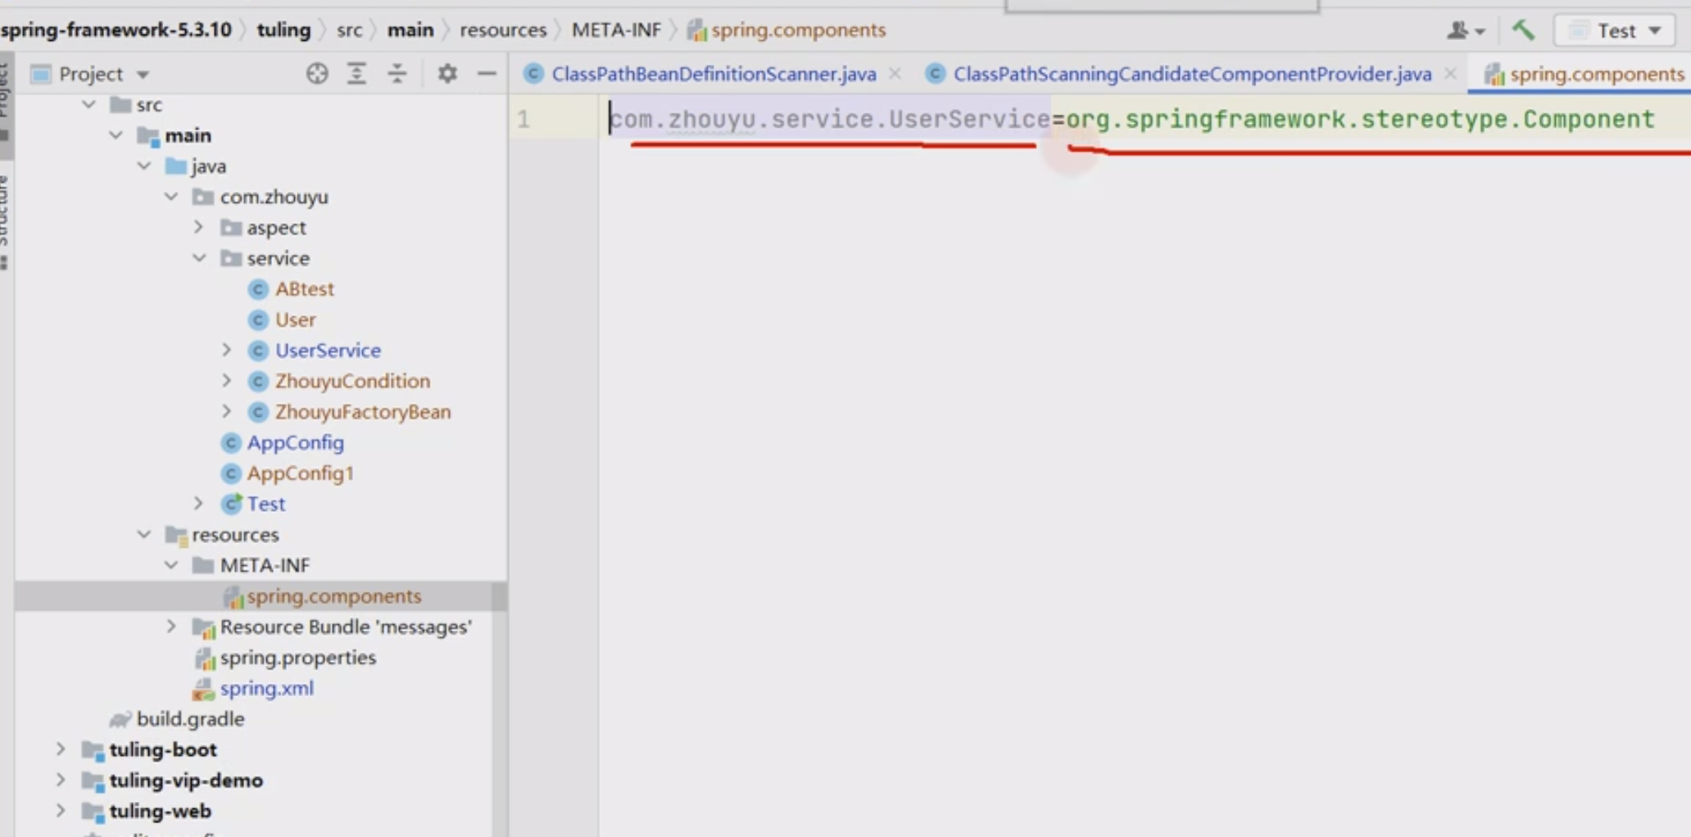Click the resources folder icon

point(175,535)
